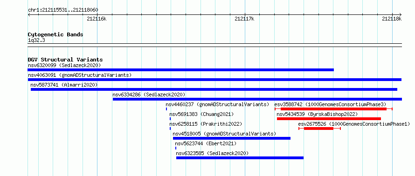Viewport: 415px width, 176px height.
Task: Select the nsv4518005 blue variant bar
Action: tap(232, 138)
